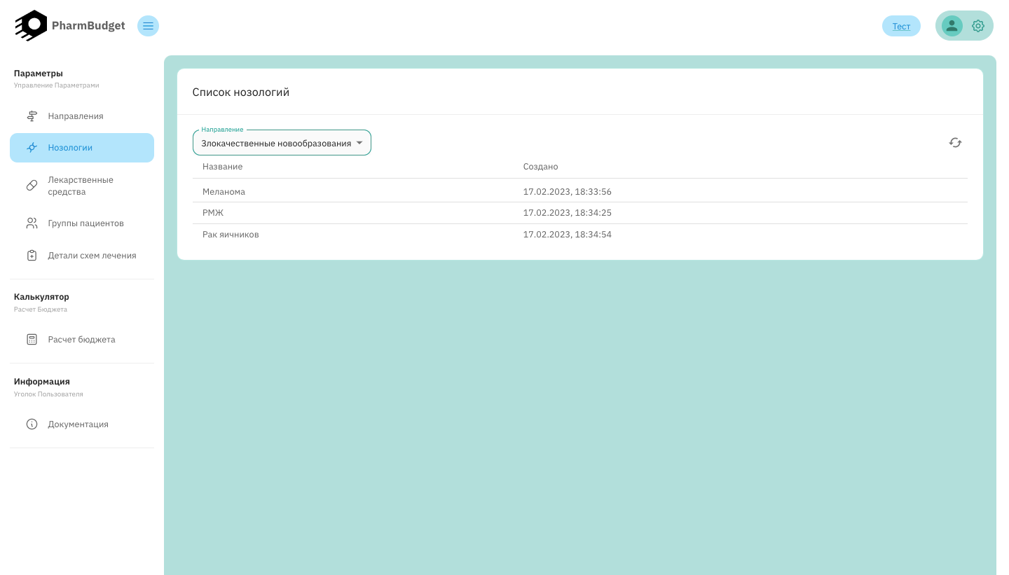The image size is (1009, 575).
Task: Open Группы пациентов in sidebar
Action: [x=82, y=223]
